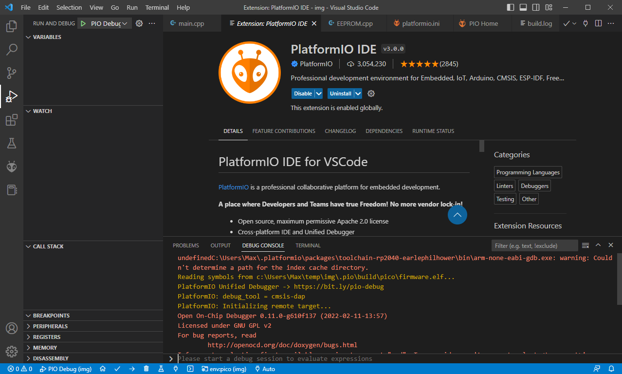Open the CHANGELOG tab
The height and width of the screenshot is (374, 622).
340,131
